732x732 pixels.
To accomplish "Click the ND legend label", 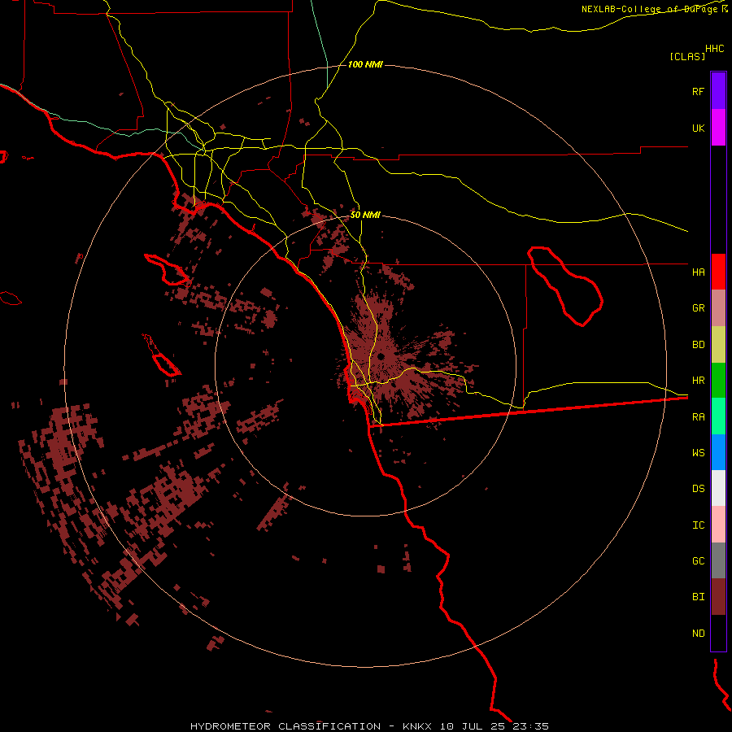I will point(698,634).
